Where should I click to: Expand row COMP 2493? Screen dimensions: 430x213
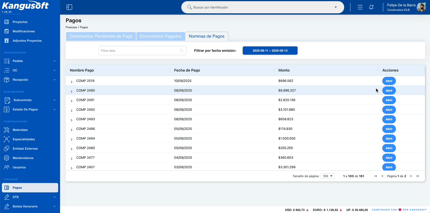click(x=71, y=120)
